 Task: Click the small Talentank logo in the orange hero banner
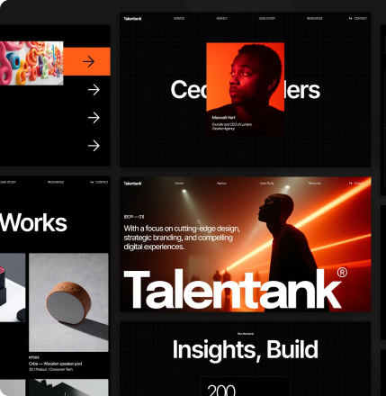[133, 184]
